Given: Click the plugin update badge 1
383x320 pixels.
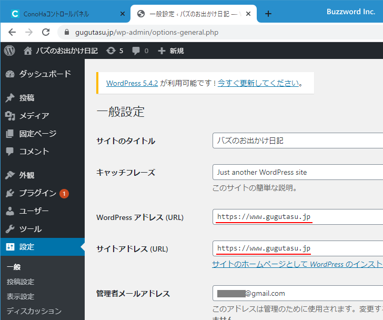Looking at the screenshot, I should (x=64, y=194).
